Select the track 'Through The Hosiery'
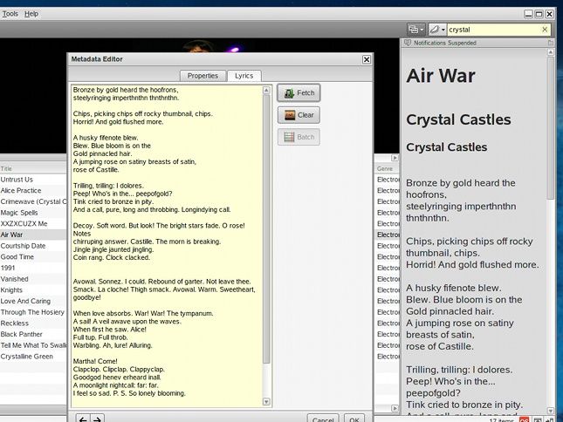The image size is (563, 422). [x=33, y=312]
